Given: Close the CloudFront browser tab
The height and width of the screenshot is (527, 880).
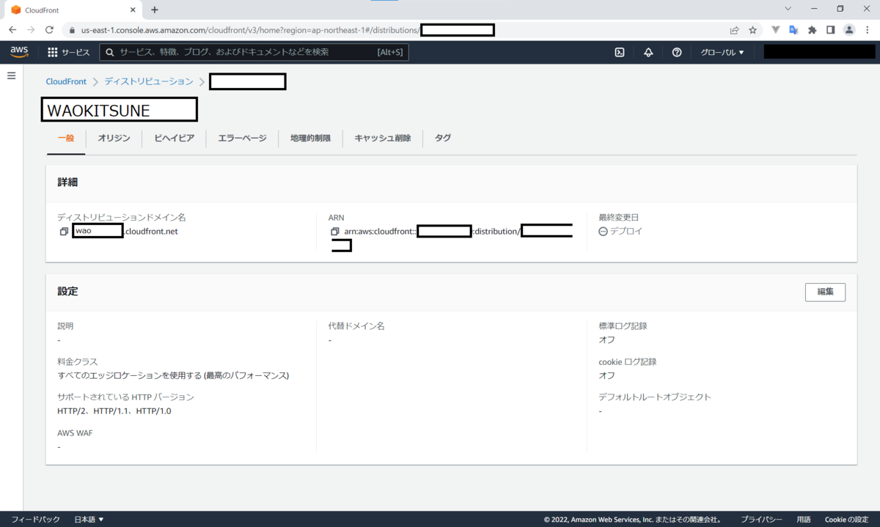Looking at the screenshot, I should click(133, 10).
